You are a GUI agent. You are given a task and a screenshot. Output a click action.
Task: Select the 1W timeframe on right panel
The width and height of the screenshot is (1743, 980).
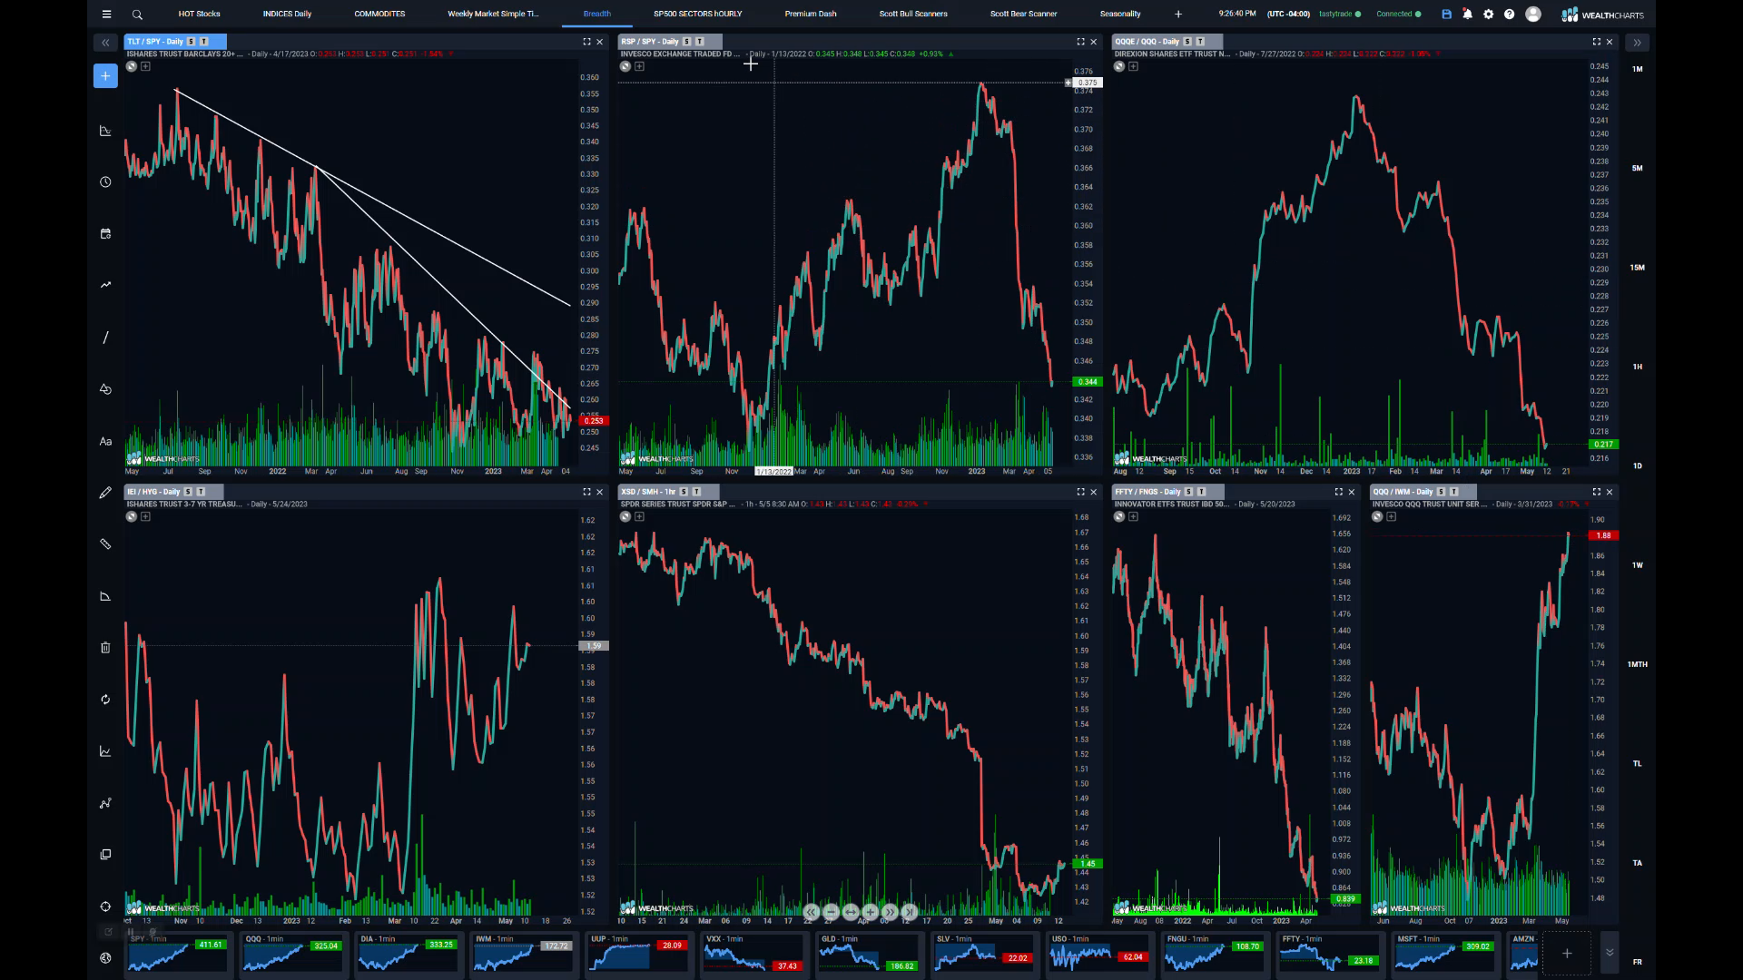click(1637, 565)
